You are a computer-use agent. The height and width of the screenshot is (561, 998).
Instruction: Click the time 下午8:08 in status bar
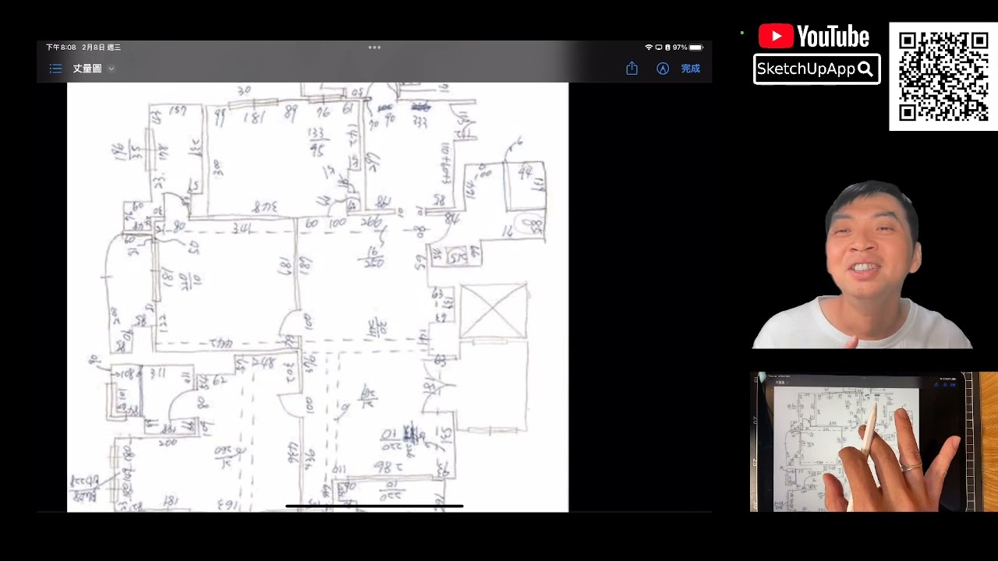pos(61,48)
